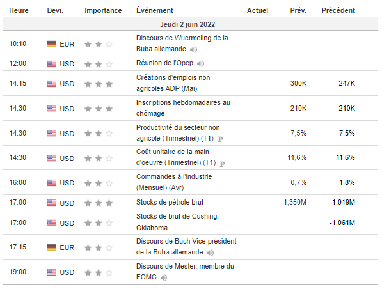Image resolution: width=382 pixels, height=289 pixels.
Task: Click speaker icon beside Buba allemande Wuermeling speech
Action: click(193, 50)
